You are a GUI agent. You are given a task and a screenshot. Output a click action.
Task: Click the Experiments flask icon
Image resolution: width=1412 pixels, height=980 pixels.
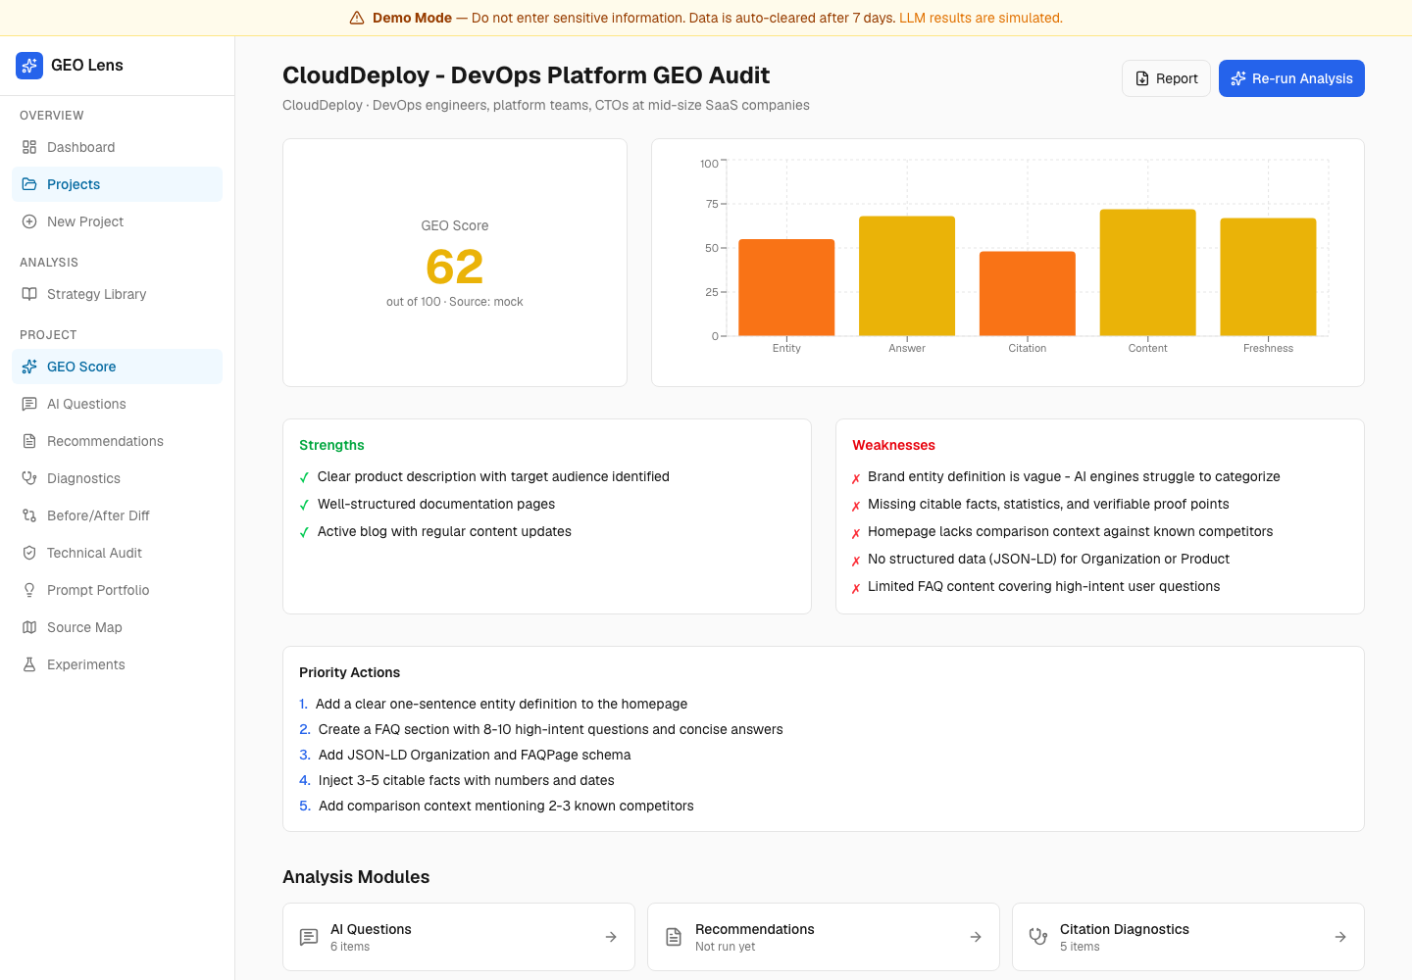tap(29, 664)
